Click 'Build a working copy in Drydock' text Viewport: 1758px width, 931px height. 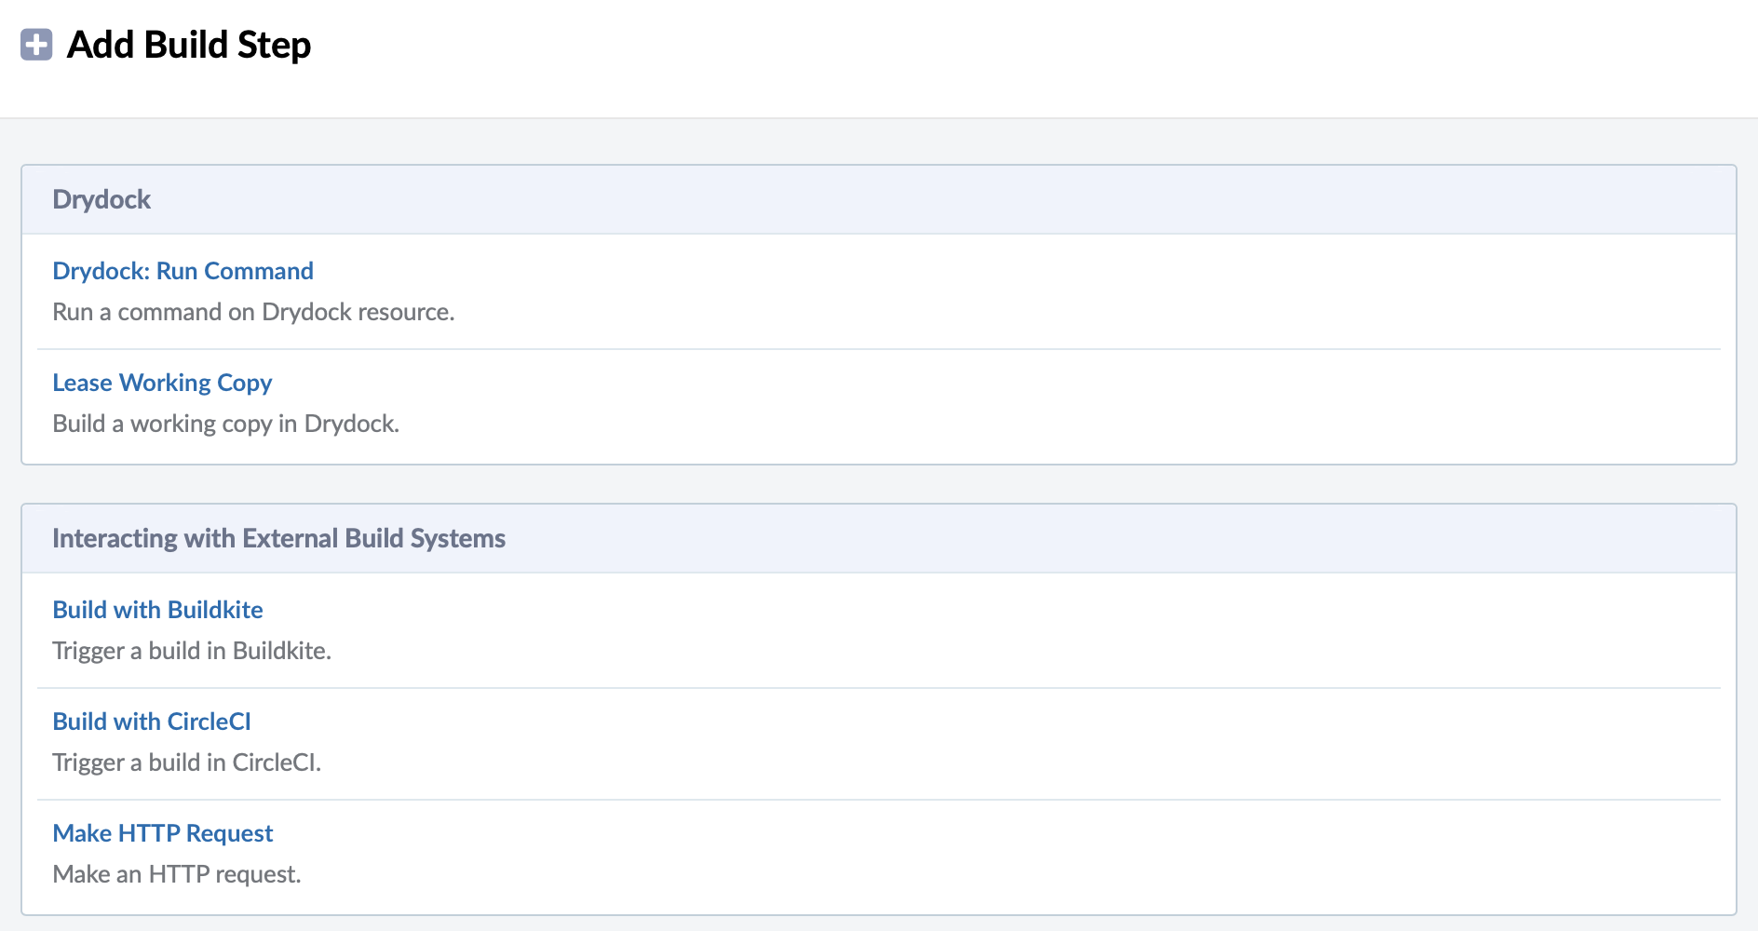tap(225, 424)
